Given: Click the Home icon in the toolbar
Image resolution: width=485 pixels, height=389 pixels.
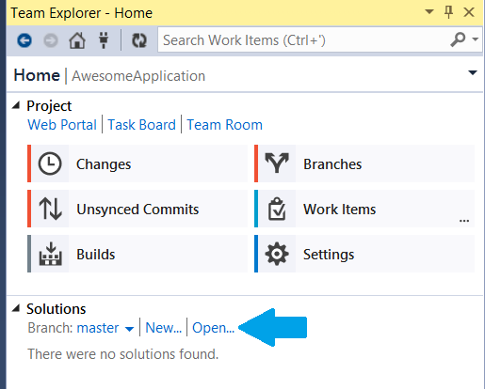Looking at the screenshot, I should point(77,40).
